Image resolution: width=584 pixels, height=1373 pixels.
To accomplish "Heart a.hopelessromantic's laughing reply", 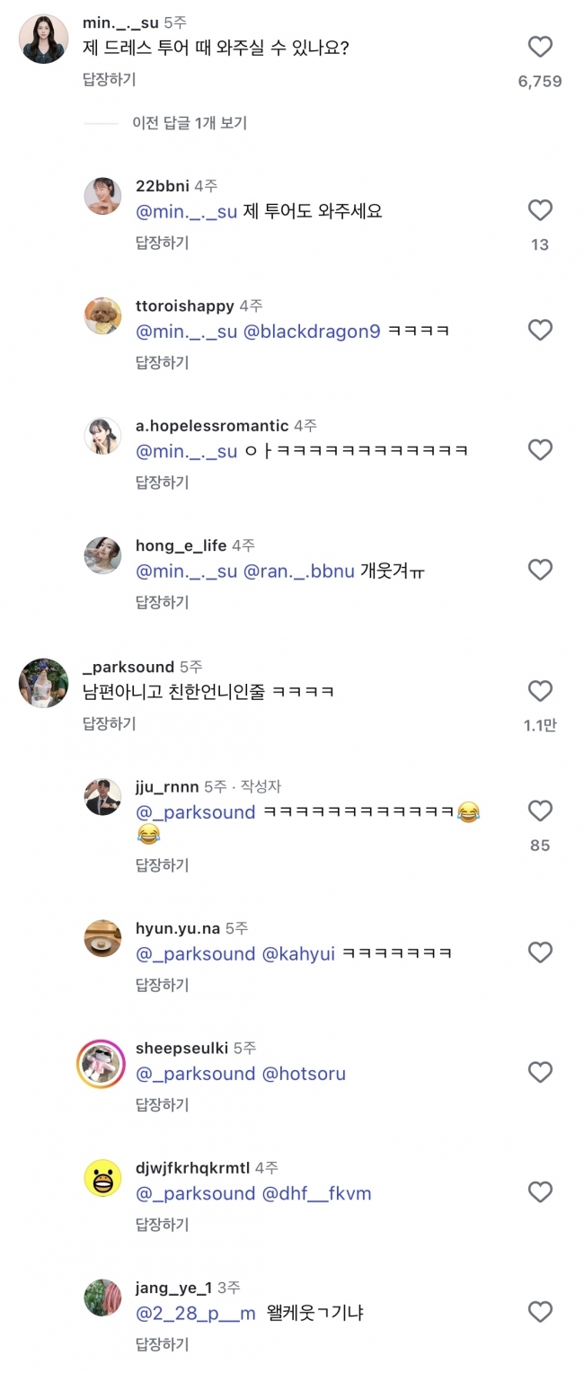I will pos(540,449).
